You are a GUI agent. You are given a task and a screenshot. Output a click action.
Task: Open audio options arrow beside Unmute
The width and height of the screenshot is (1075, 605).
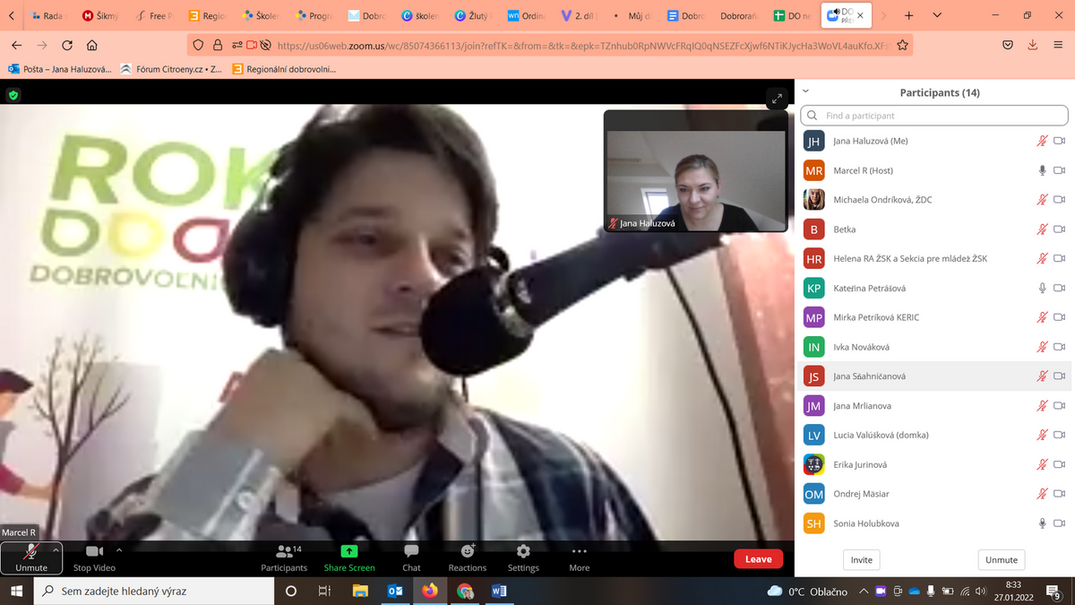[x=56, y=549]
